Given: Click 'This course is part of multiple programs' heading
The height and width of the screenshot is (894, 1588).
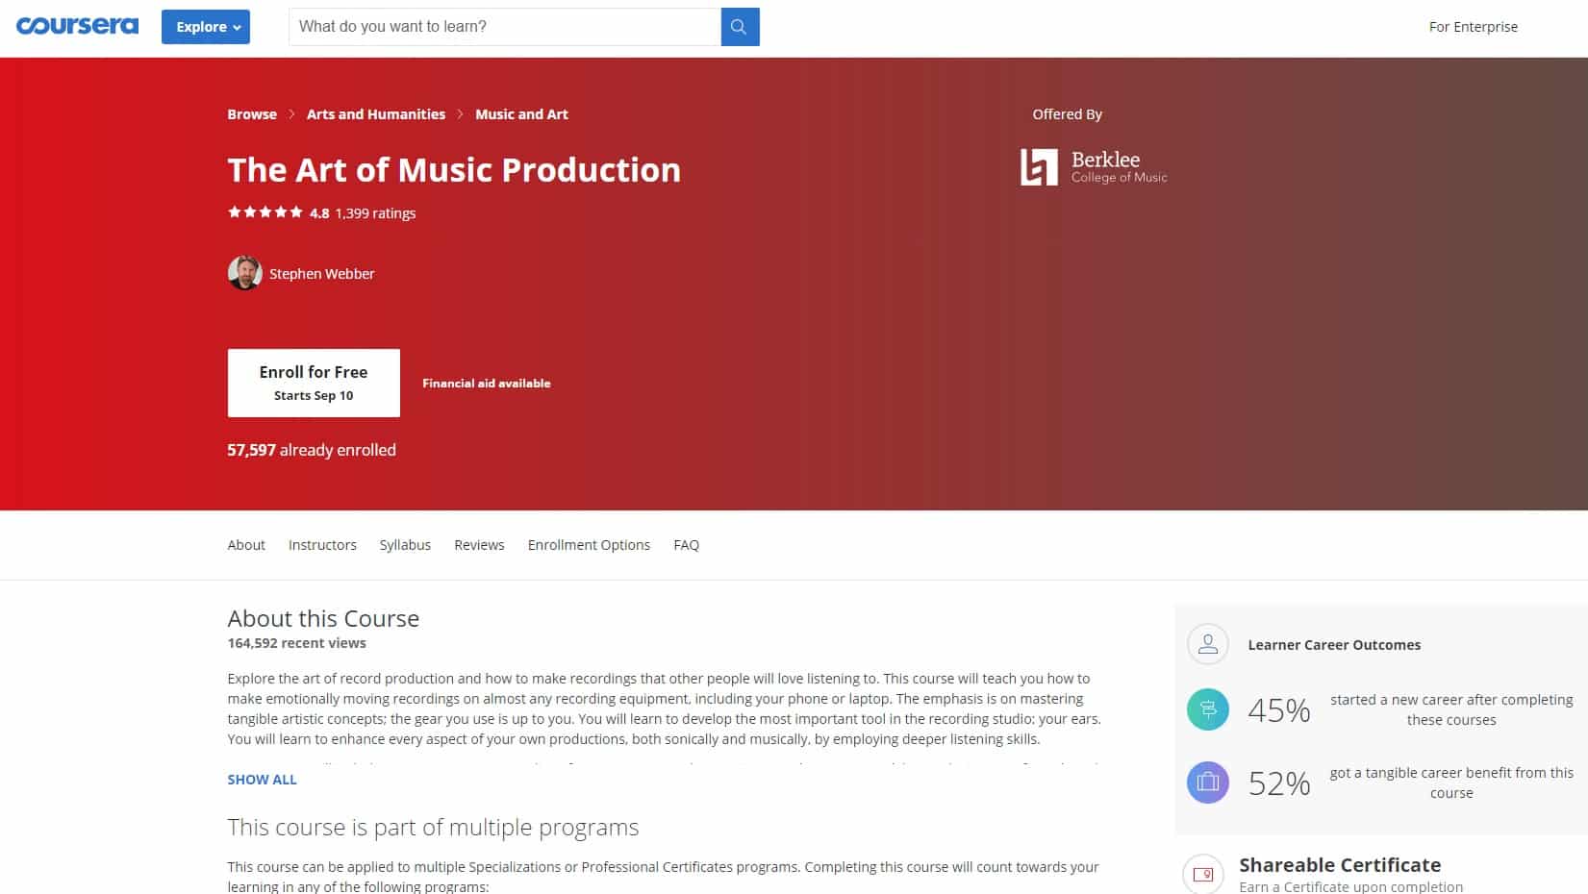Looking at the screenshot, I should 433,828.
